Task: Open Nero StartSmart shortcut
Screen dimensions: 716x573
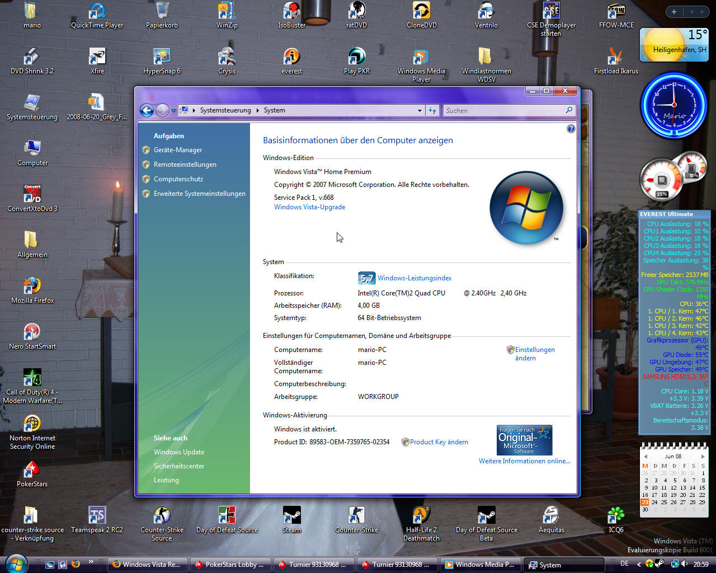Action: 32,336
